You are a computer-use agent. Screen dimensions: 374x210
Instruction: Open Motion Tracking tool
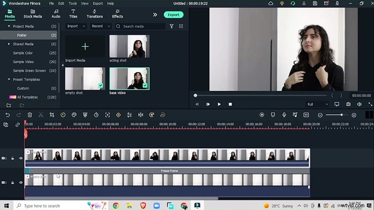tap(108, 115)
